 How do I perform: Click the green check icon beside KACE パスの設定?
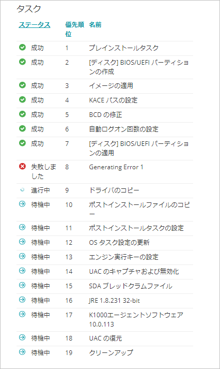pos(22,100)
